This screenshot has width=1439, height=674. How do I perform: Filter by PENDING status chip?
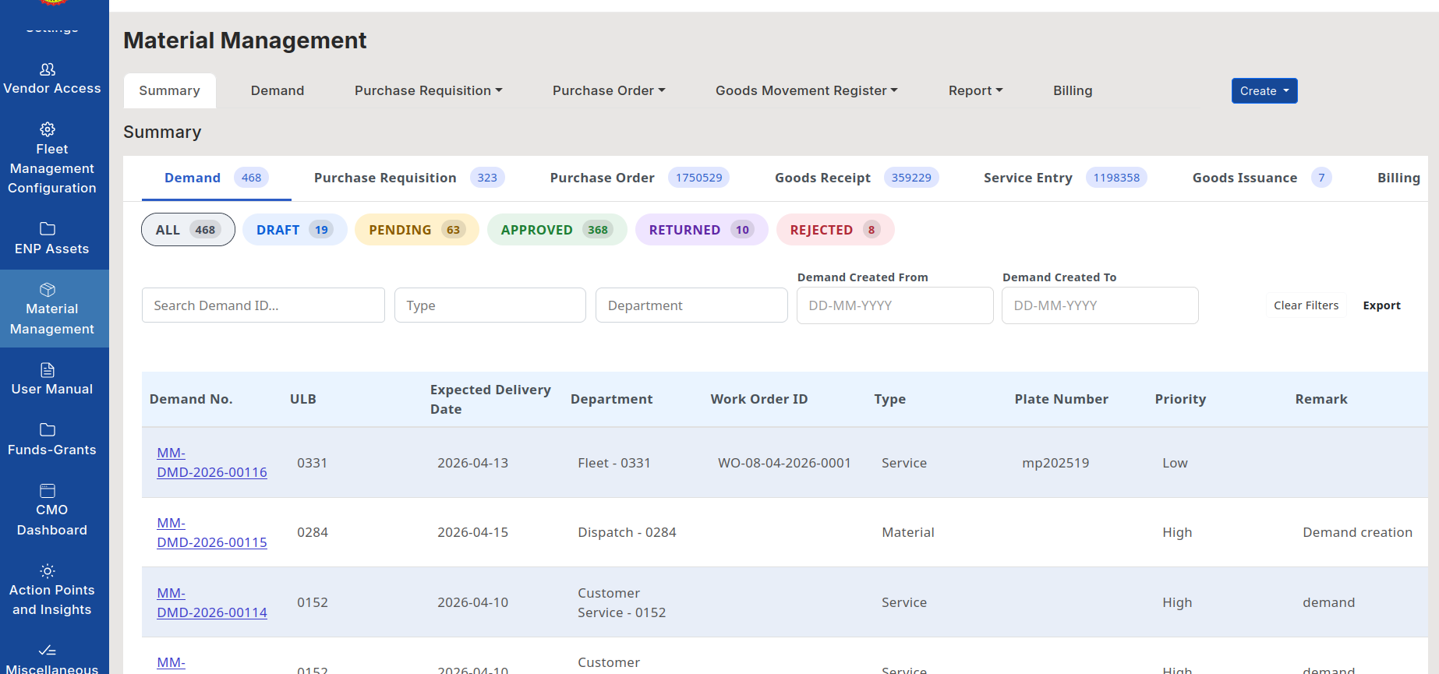pyautogui.click(x=416, y=230)
